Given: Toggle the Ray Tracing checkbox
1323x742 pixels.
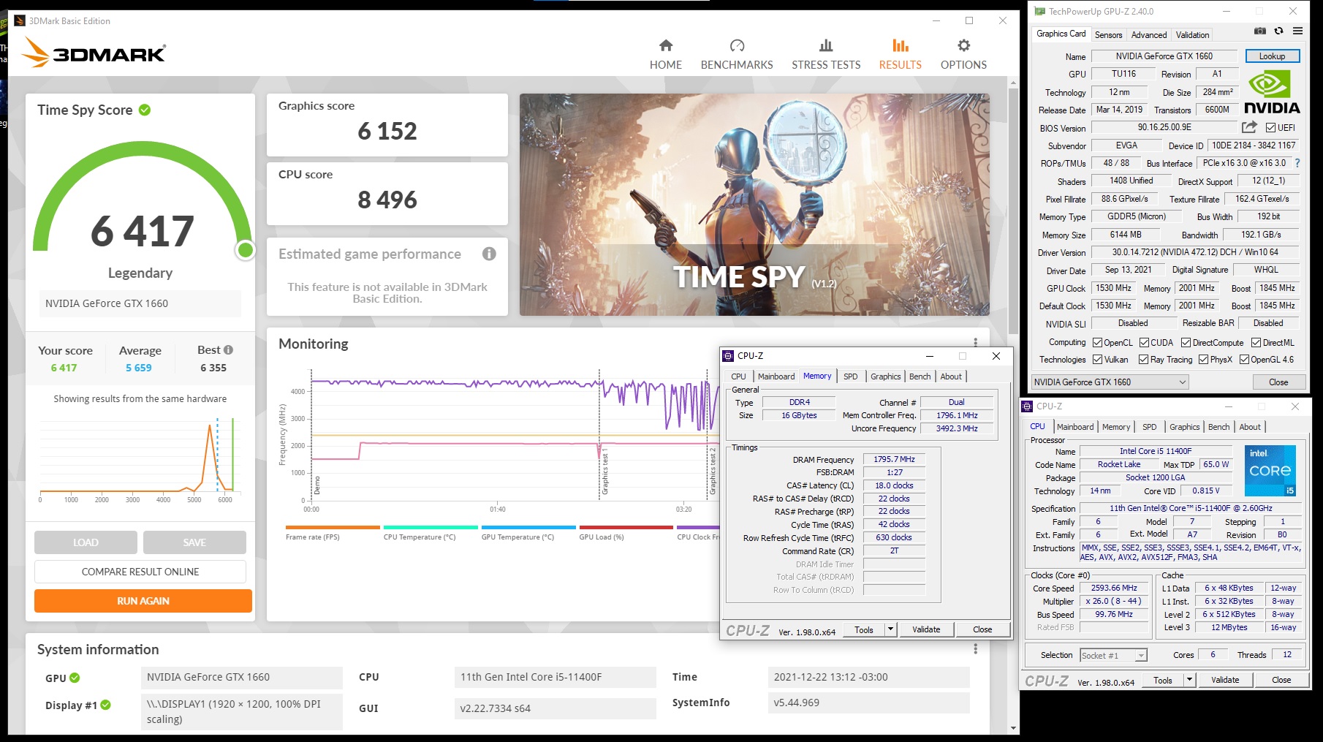Looking at the screenshot, I should 1143,360.
